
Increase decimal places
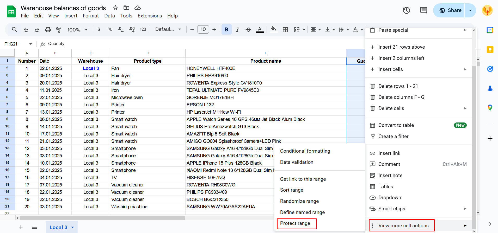click(x=132, y=30)
